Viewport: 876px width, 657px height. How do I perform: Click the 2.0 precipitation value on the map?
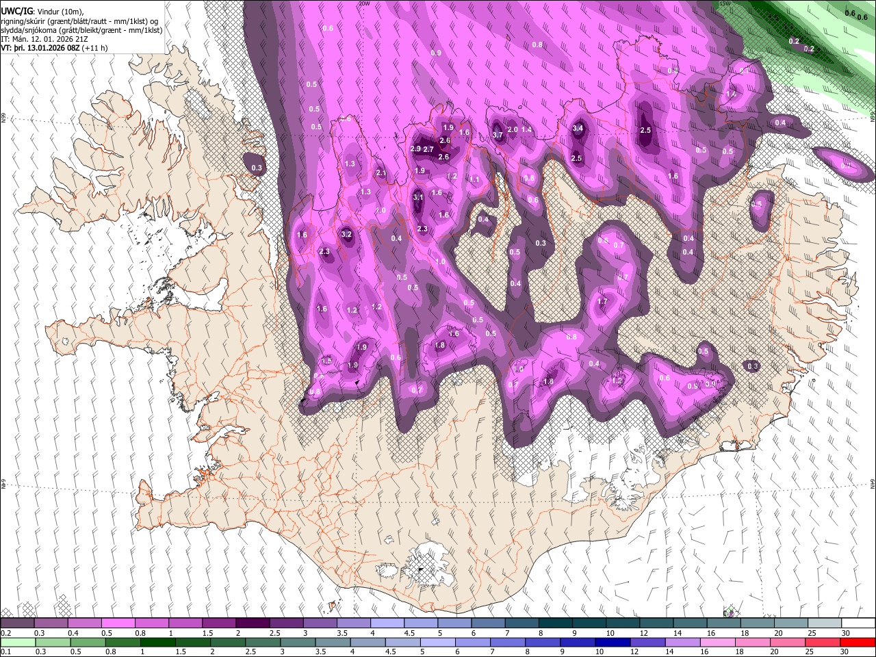[x=513, y=129]
